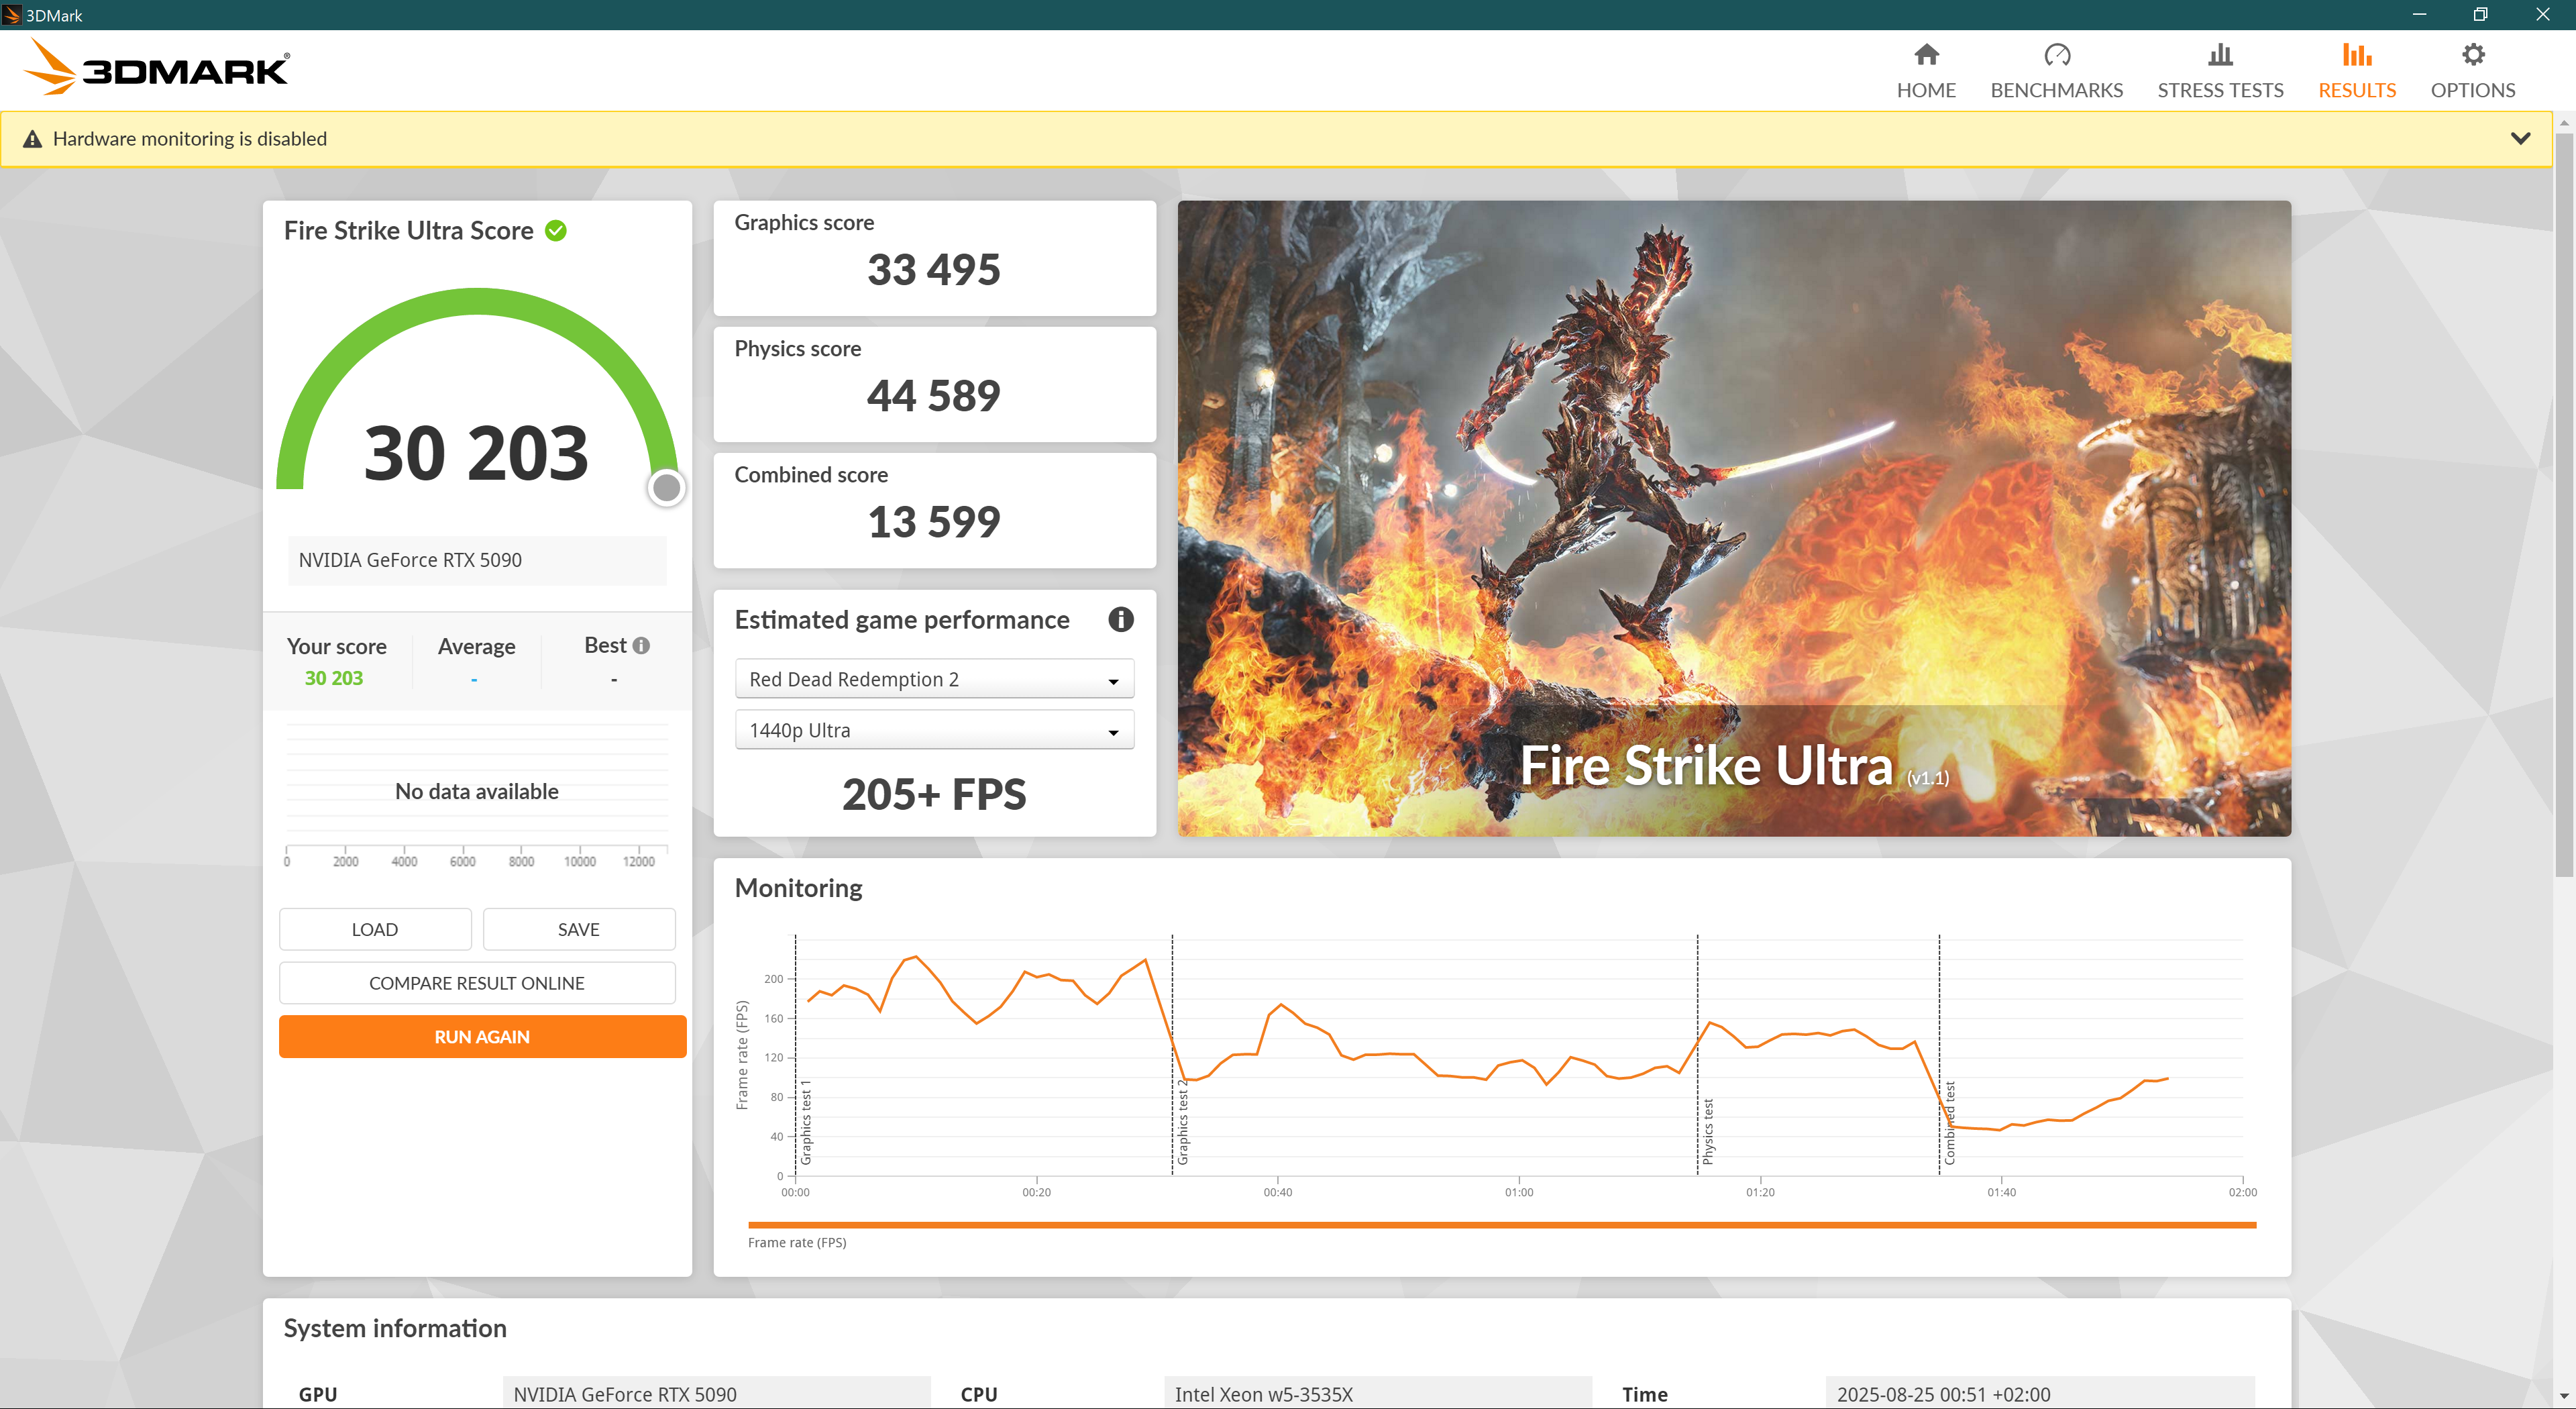This screenshot has height=1409, width=2576.
Task: Click the Combined test marker line
Action: (1939, 1055)
